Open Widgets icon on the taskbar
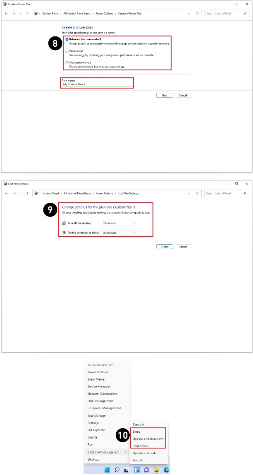253x475 pixels. click(x=136, y=470)
